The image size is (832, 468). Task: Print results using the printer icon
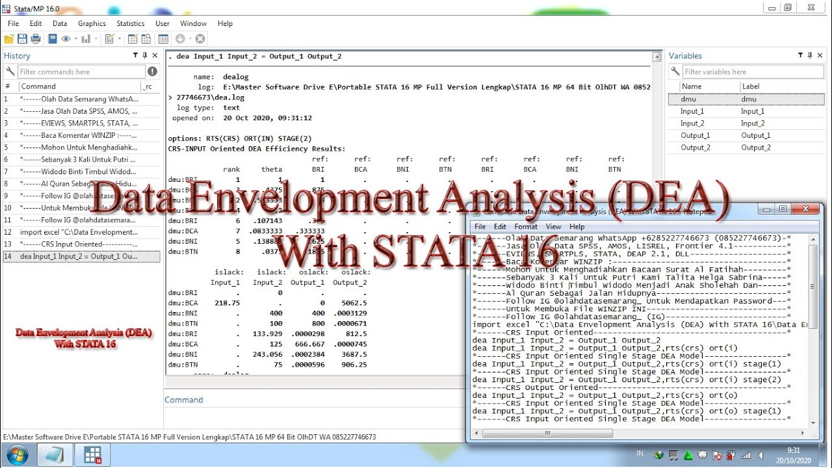pos(36,39)
